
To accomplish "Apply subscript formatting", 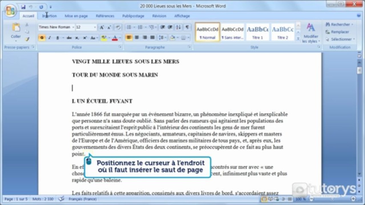I will pos(77,38).
